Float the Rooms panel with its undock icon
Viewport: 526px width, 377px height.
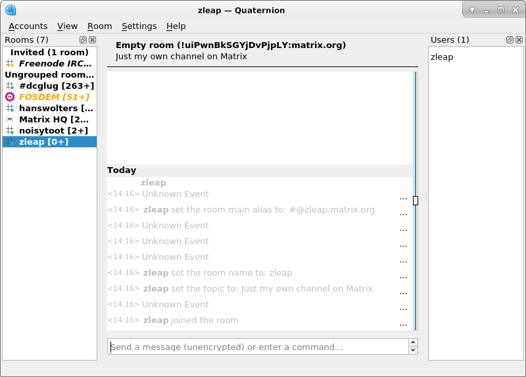click(x=83, y=40)
